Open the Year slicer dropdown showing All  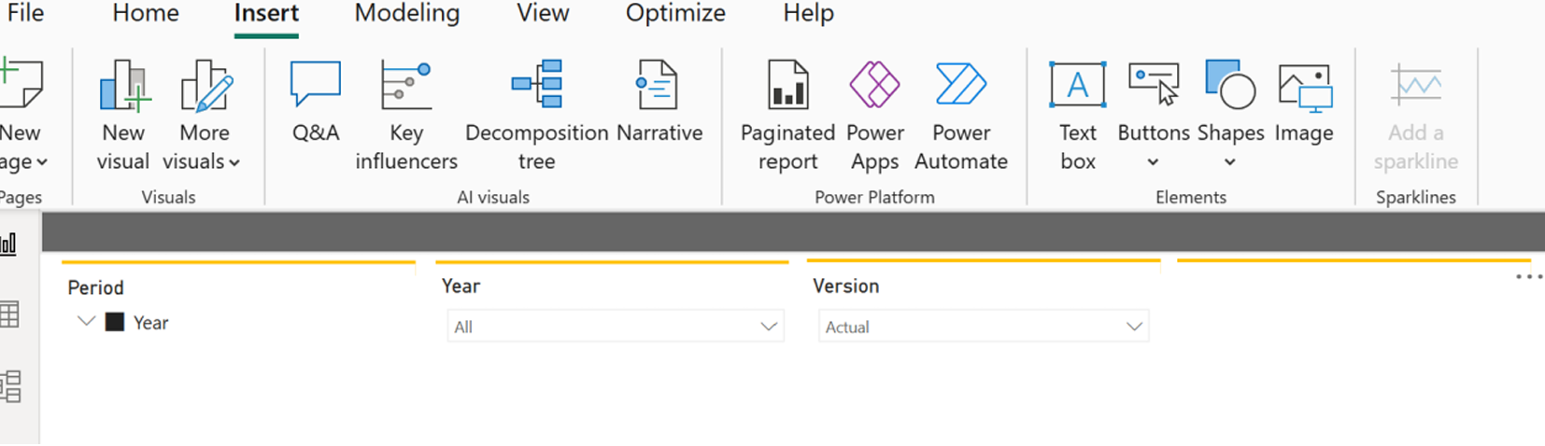[x=616, y=327]
